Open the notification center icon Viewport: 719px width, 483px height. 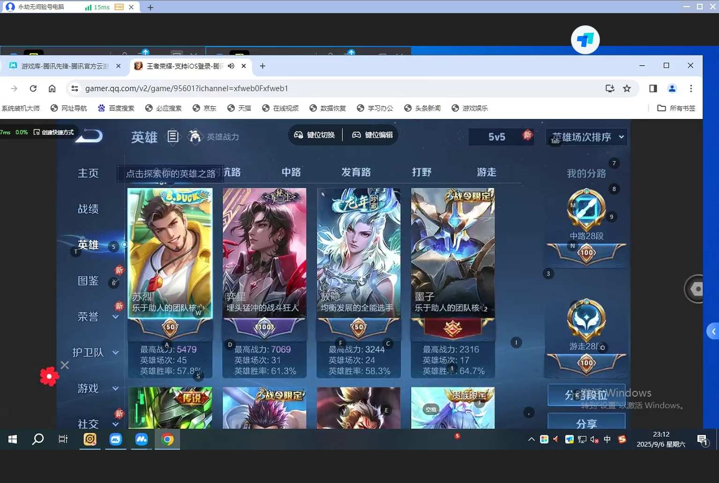click(x=702, y=440)
